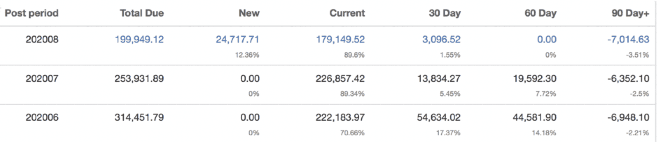
Task: Select the 202007 post period row
Action: pyautogui.click(x=328, y=85)
